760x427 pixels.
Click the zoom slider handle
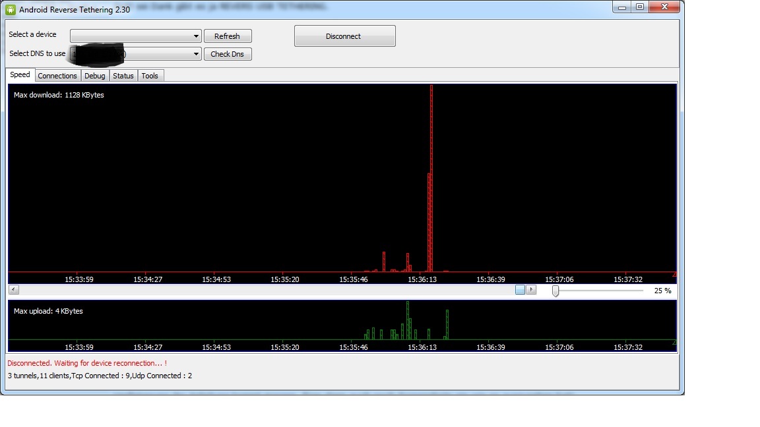click(555, 291)
